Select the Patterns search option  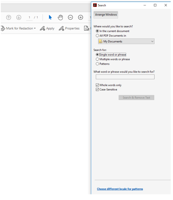[98, 64]
